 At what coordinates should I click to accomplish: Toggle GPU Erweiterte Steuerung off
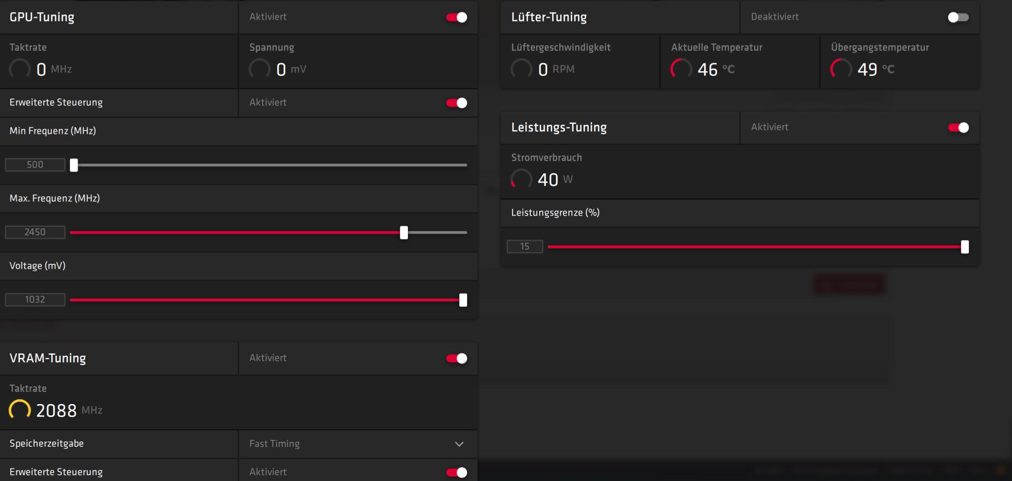(x=457, y=103)
